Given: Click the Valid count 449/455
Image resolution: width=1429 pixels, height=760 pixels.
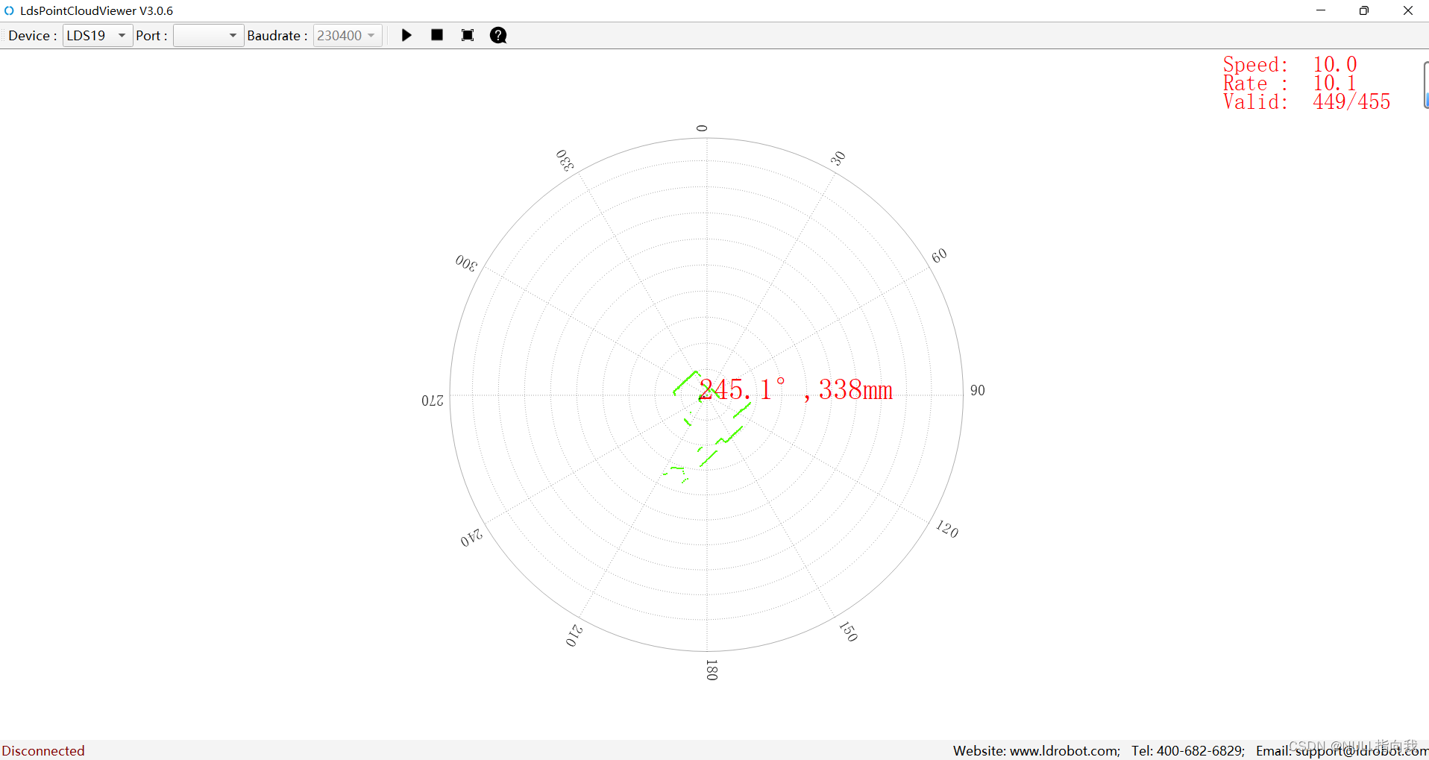Looking at the screenshot, I should tap(1351, 101).
